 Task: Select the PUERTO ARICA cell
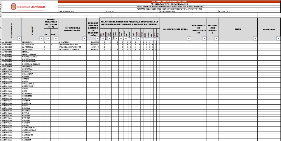coord(33,59)
